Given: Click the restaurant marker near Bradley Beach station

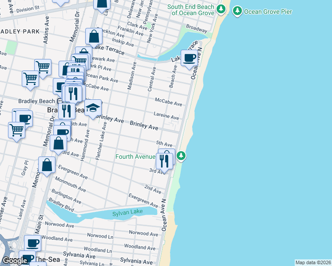Looking at the screenshot, I should 73,94.
